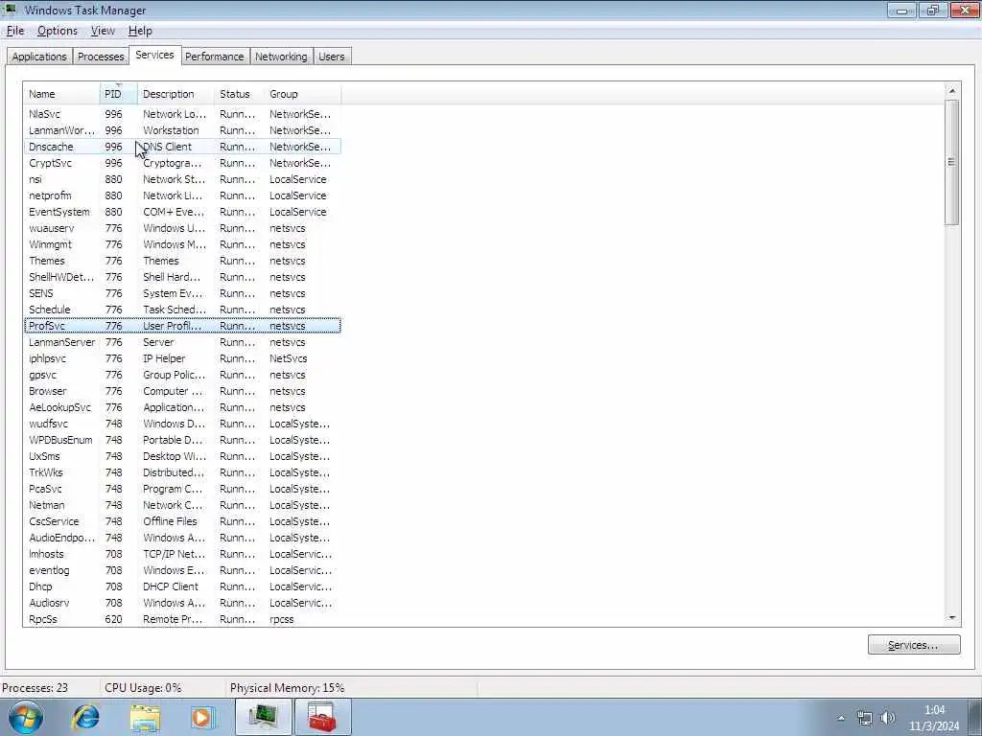Select the PcaSvc service row
Viewport: 982px width, 736px height.
[182, 488]
